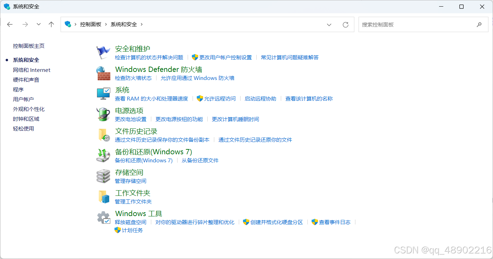This screenshot has width=493, height=259.
Task: Click 系统和安全 in the breadcrumb path
Action: [x=124, y=24]
